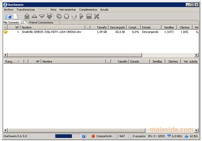Close the Mis Torrents tab
The height and width of the screenshot is (141, 202).
pos(22,22)
